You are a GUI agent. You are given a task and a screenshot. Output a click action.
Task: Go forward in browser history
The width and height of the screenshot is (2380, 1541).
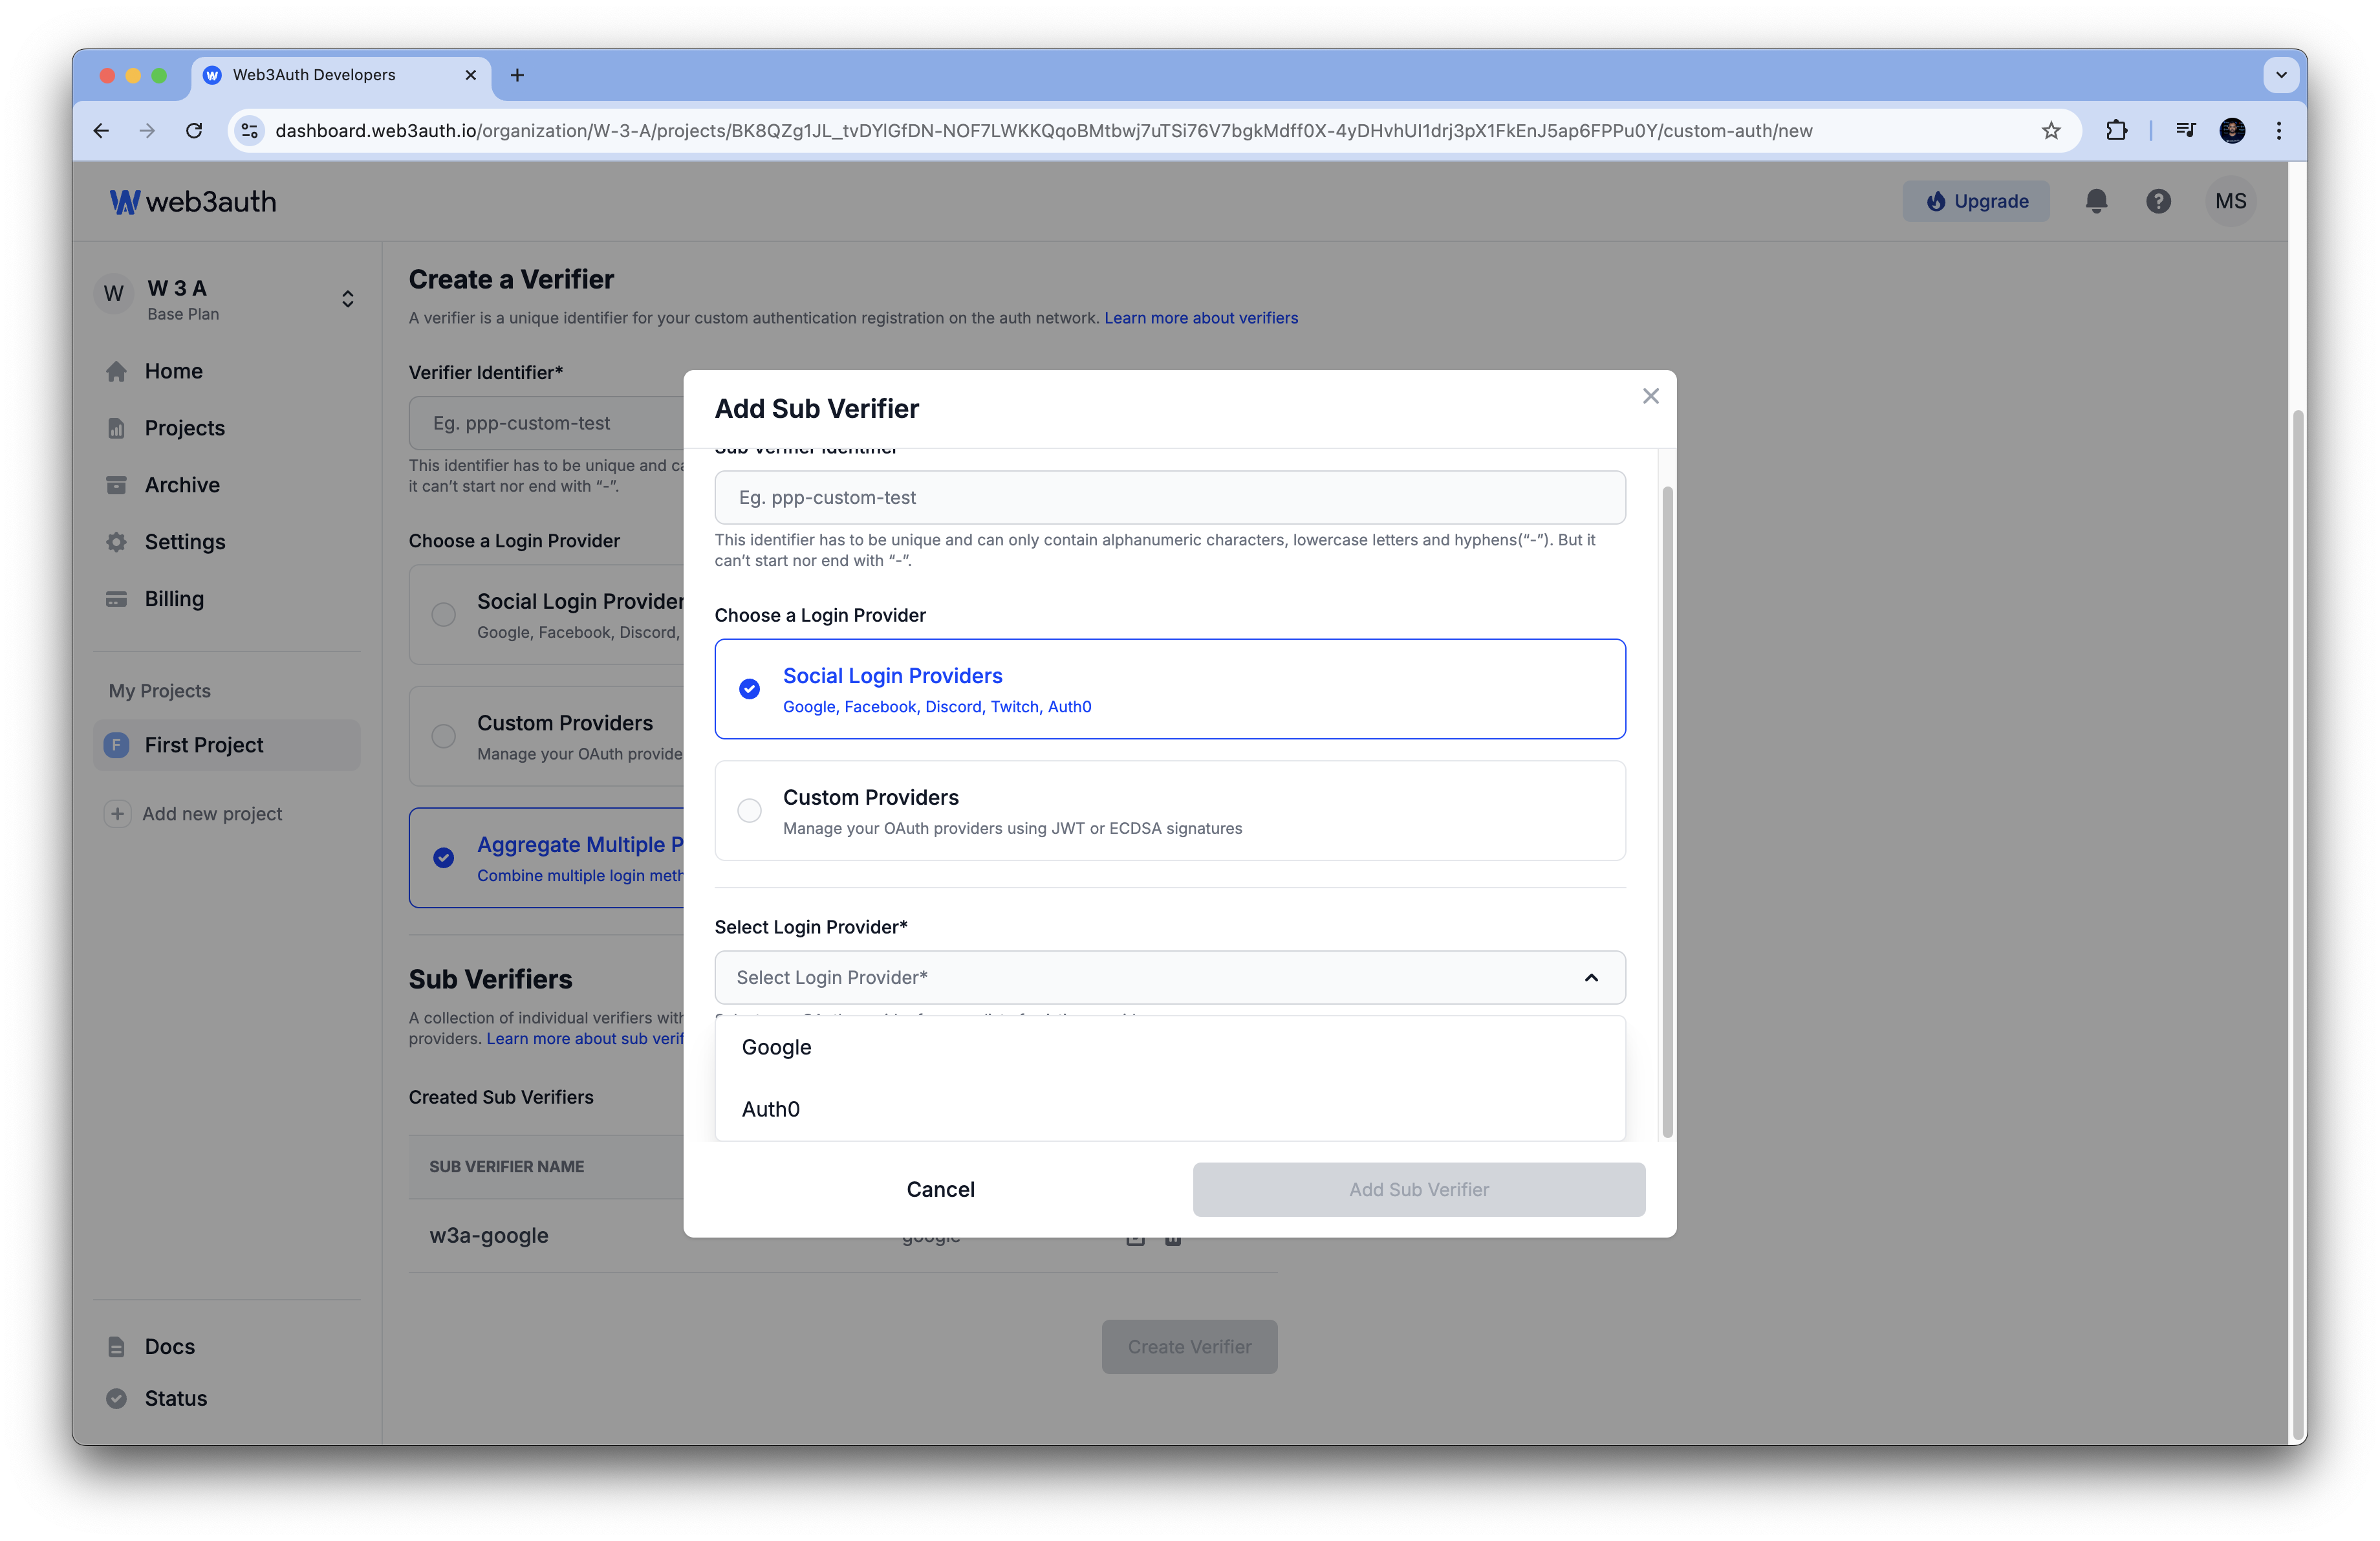click(147, 130)
